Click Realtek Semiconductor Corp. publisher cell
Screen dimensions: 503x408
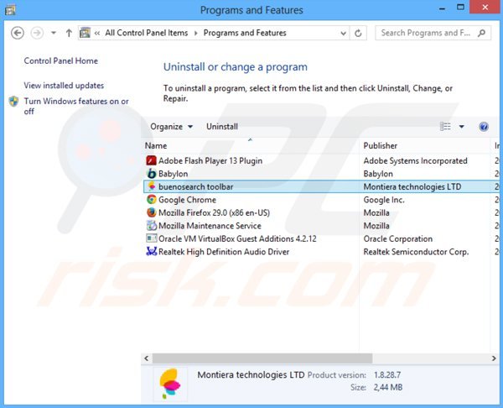416,252
